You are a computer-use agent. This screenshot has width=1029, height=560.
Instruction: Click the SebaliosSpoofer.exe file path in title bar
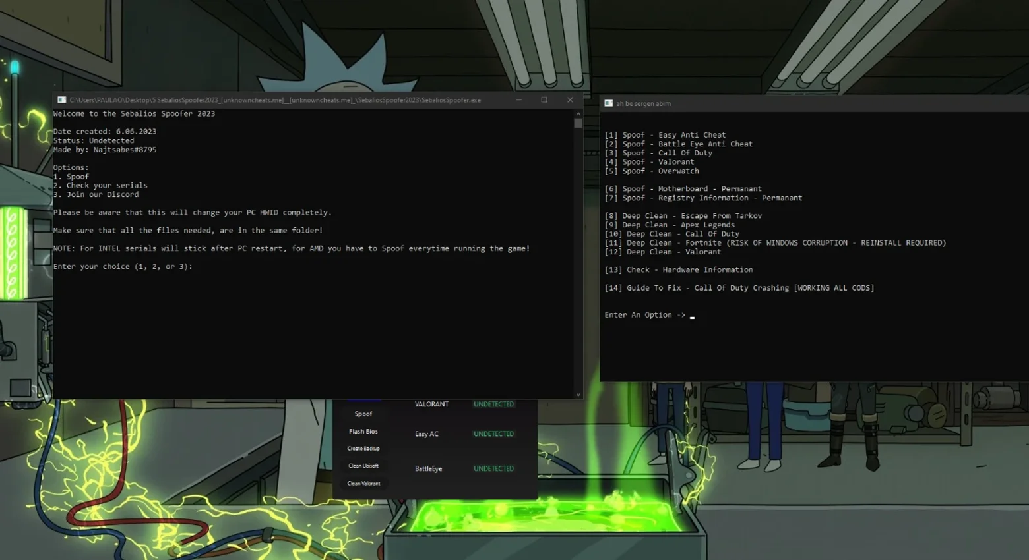click(275, 100)
